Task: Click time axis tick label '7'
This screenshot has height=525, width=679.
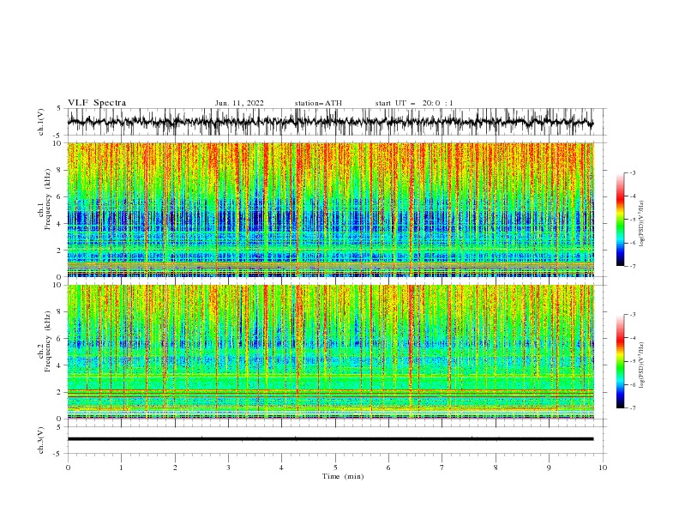Action: point(442,468)
